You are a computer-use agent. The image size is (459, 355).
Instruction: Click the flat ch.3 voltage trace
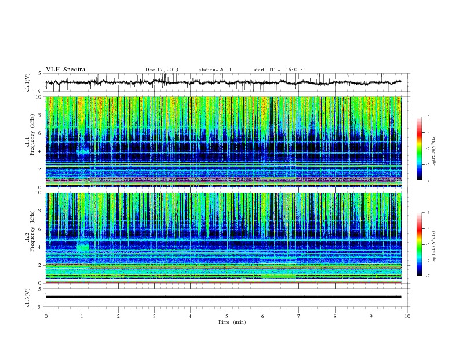[223, 297]
